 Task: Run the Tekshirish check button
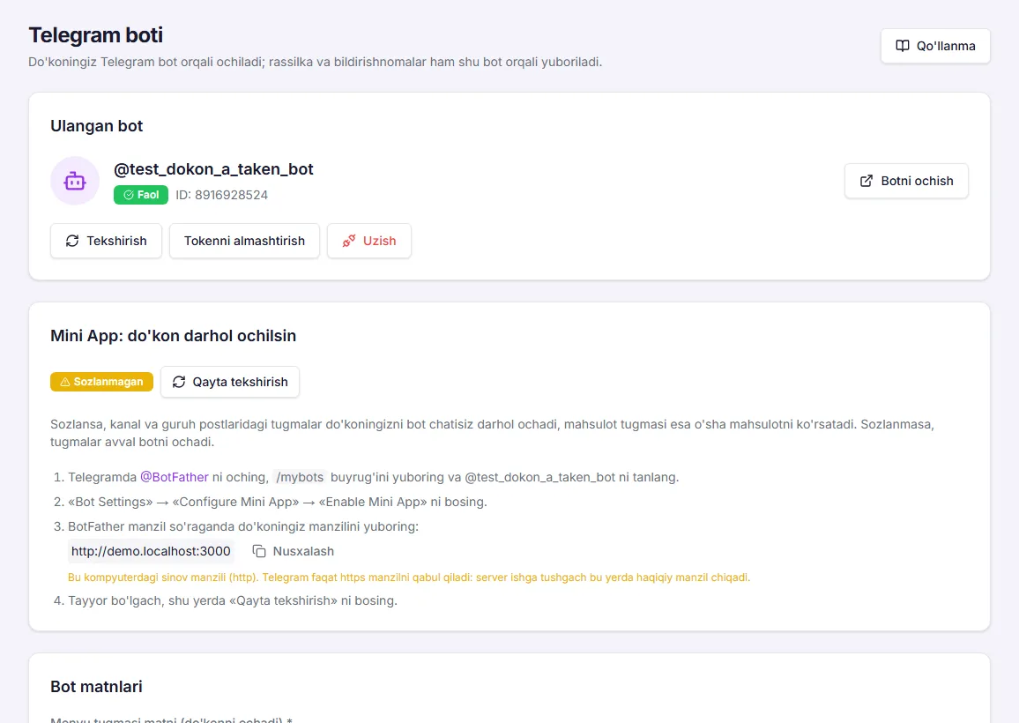point(106,241)
